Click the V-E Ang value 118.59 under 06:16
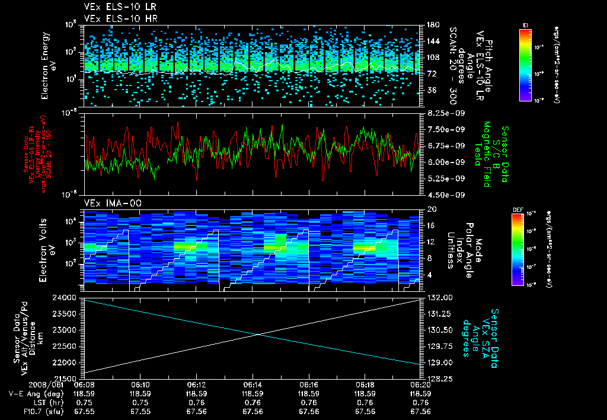 click(x=308, y=394)
